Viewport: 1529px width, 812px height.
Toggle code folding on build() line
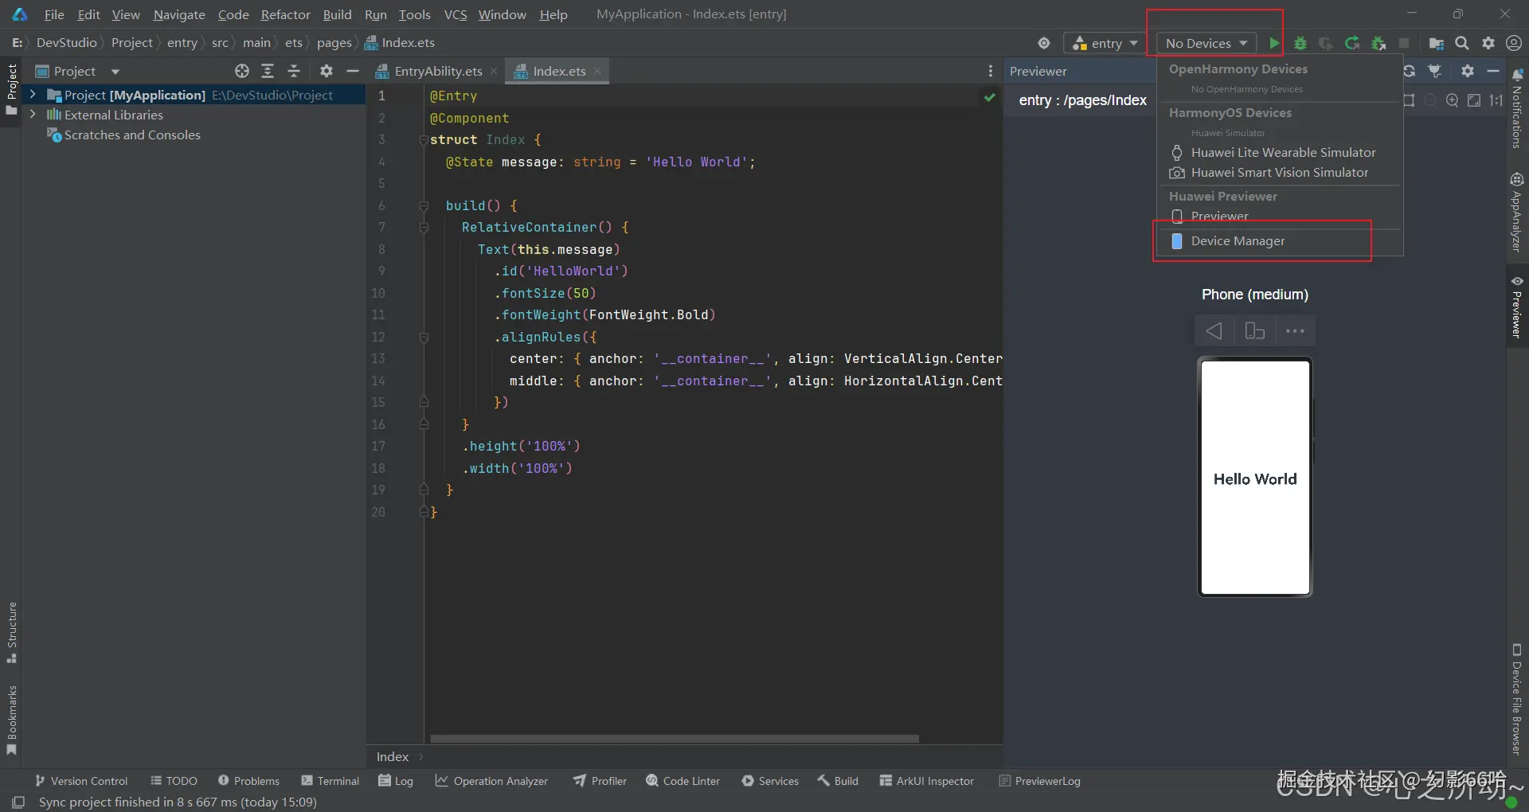coord(424,205)
